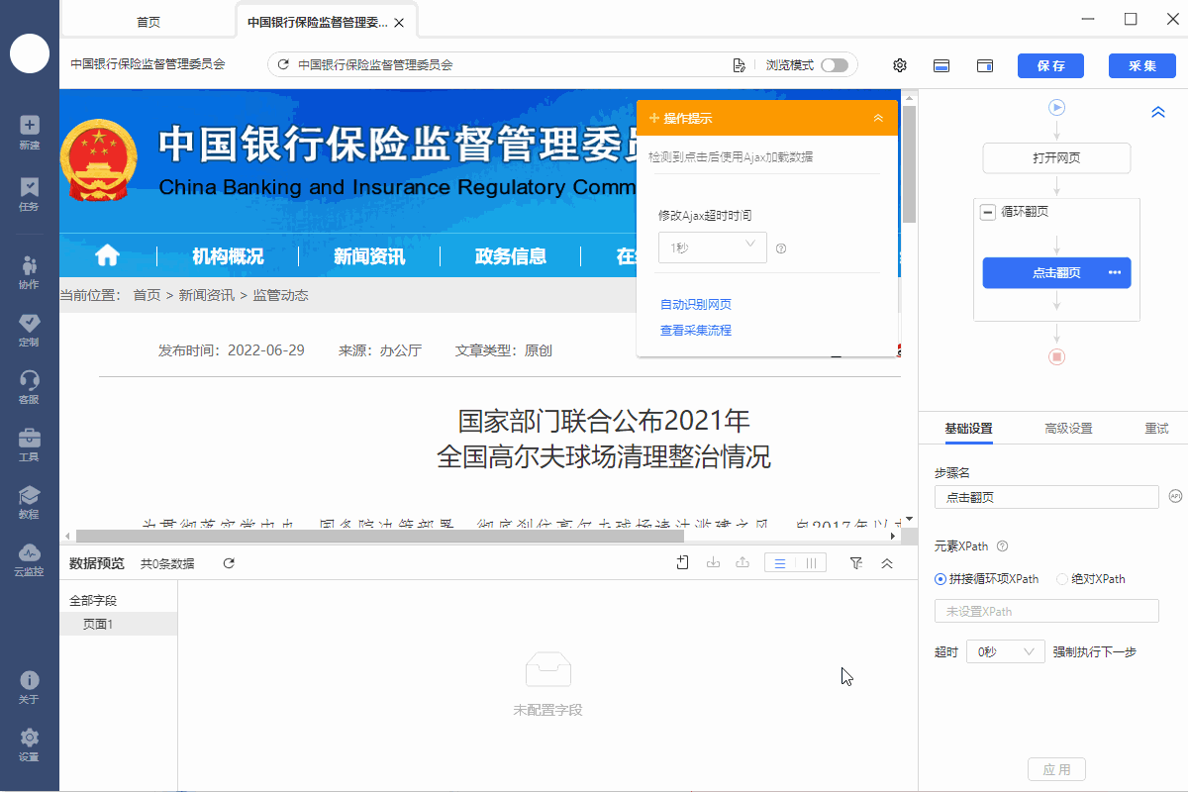Click the 步骤名 input field
Screen dimensions: 1188x792
[x=1046, y=497]
